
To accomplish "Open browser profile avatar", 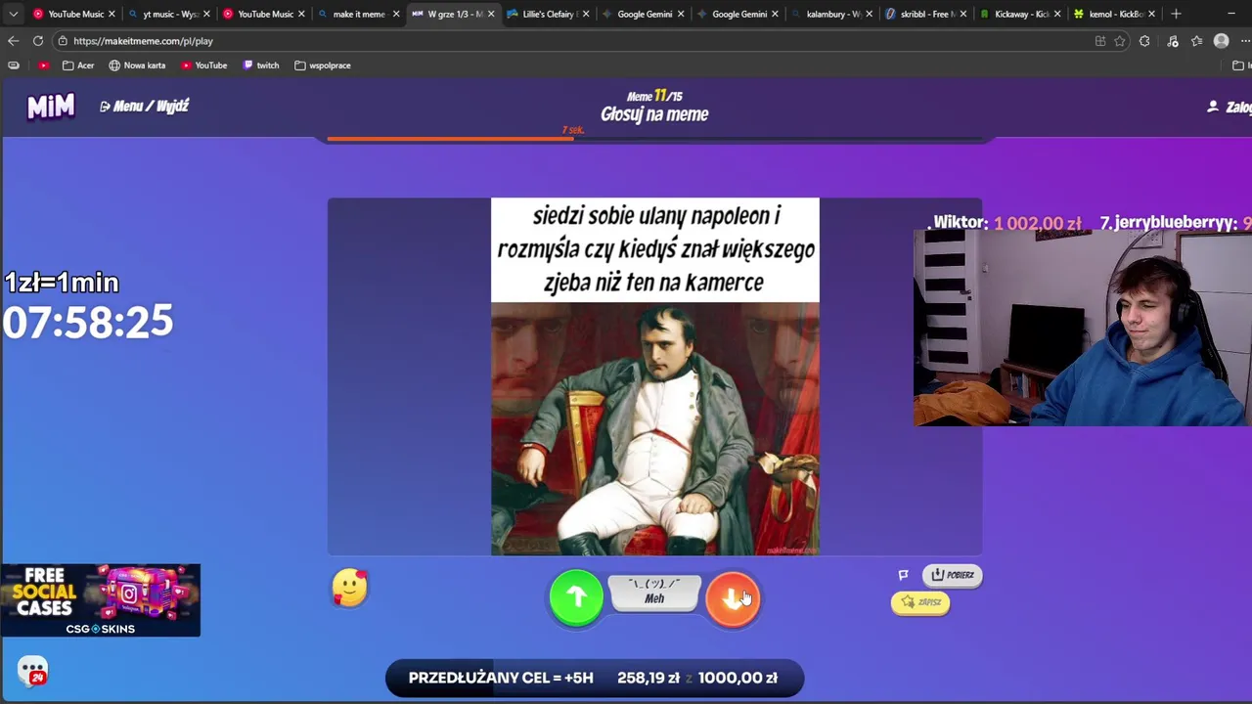I will tap(1221, 41).
